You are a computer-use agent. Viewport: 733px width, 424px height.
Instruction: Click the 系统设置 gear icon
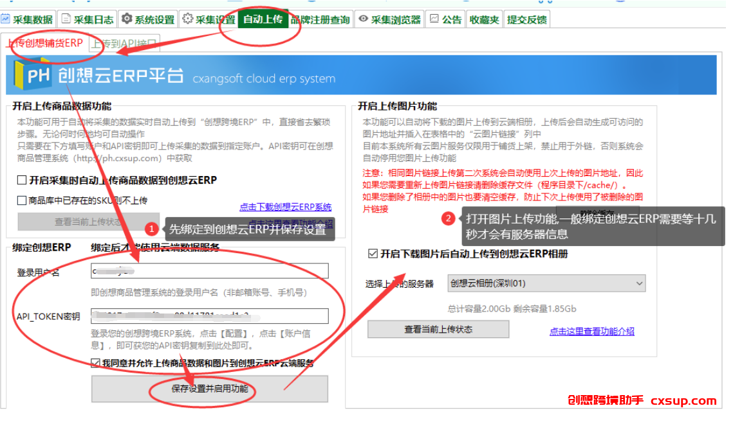pyautogui.click(x=127, y=19)
